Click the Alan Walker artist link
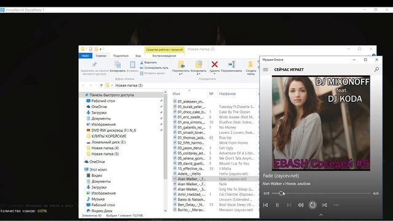The height and width of the screenshot is (221, 393). (x=272, y=184)
